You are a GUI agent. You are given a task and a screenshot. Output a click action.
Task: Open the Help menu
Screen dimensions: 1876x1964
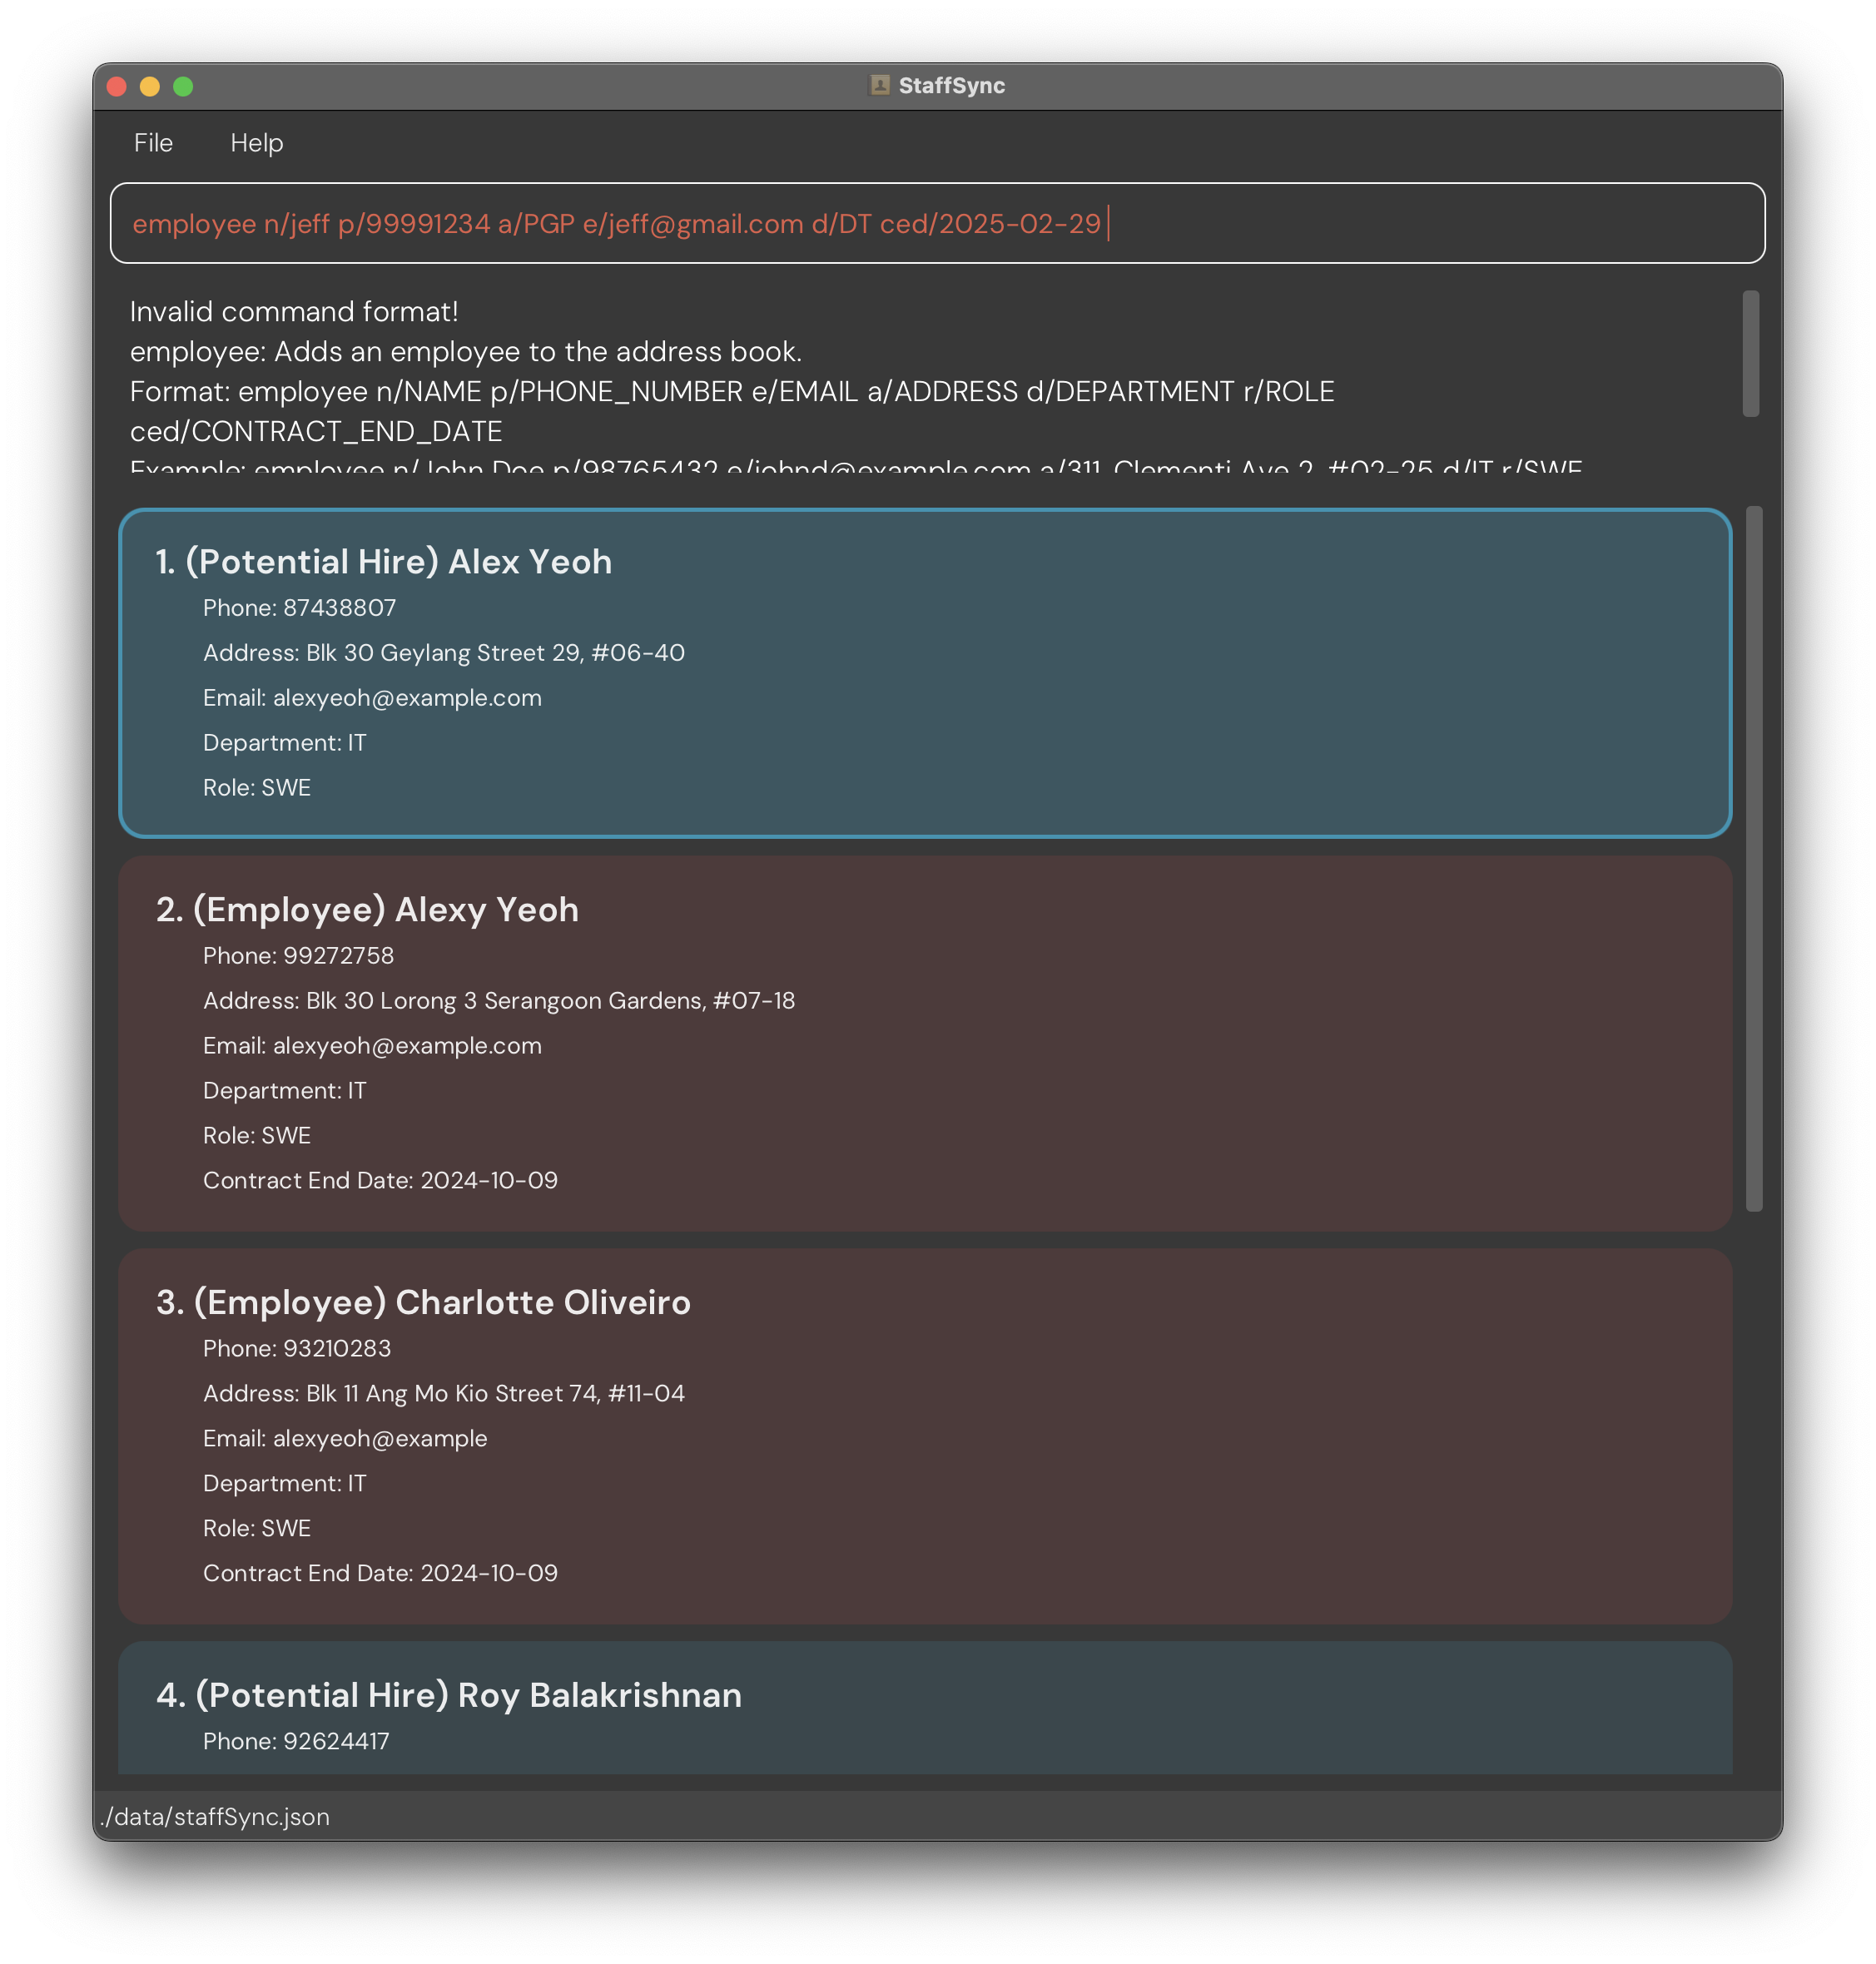(x=256, y=143)
